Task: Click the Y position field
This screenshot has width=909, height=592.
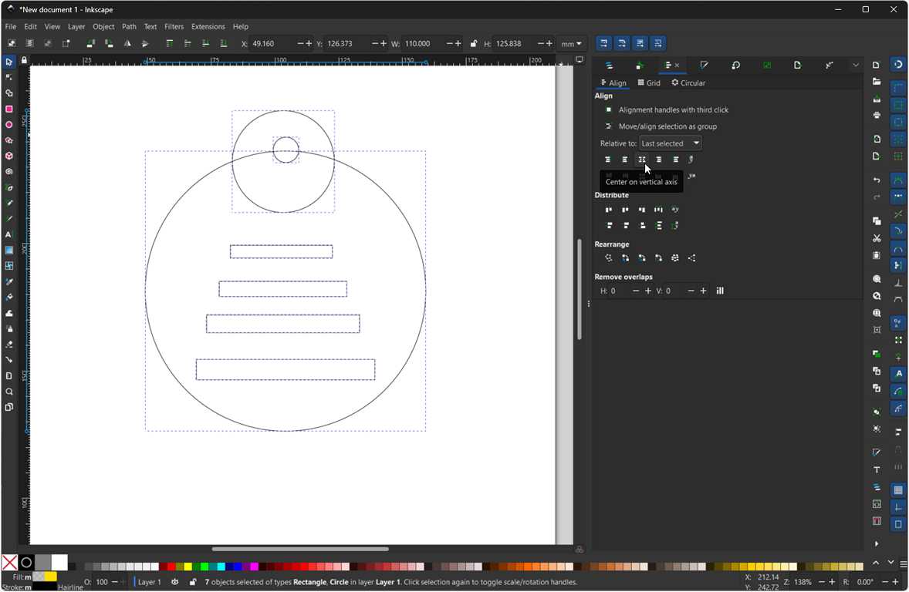Action: coord(347,43)
